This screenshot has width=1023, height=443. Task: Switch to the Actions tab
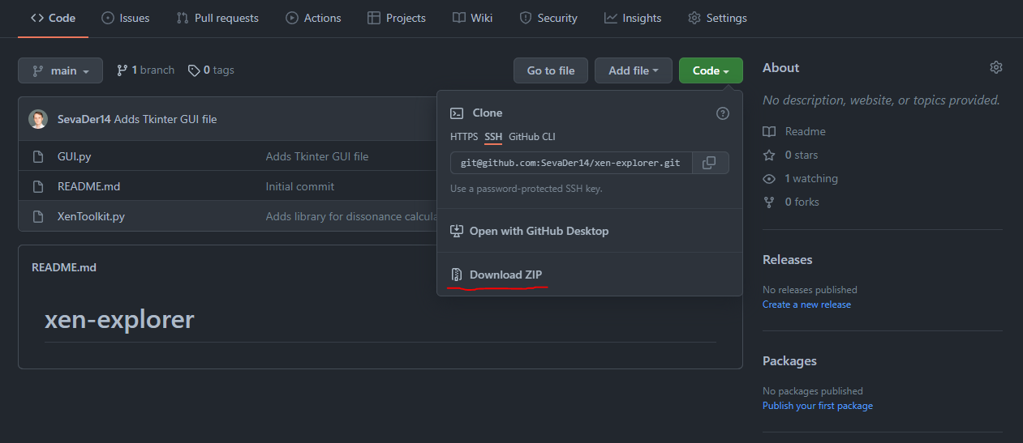pos(314,18)
